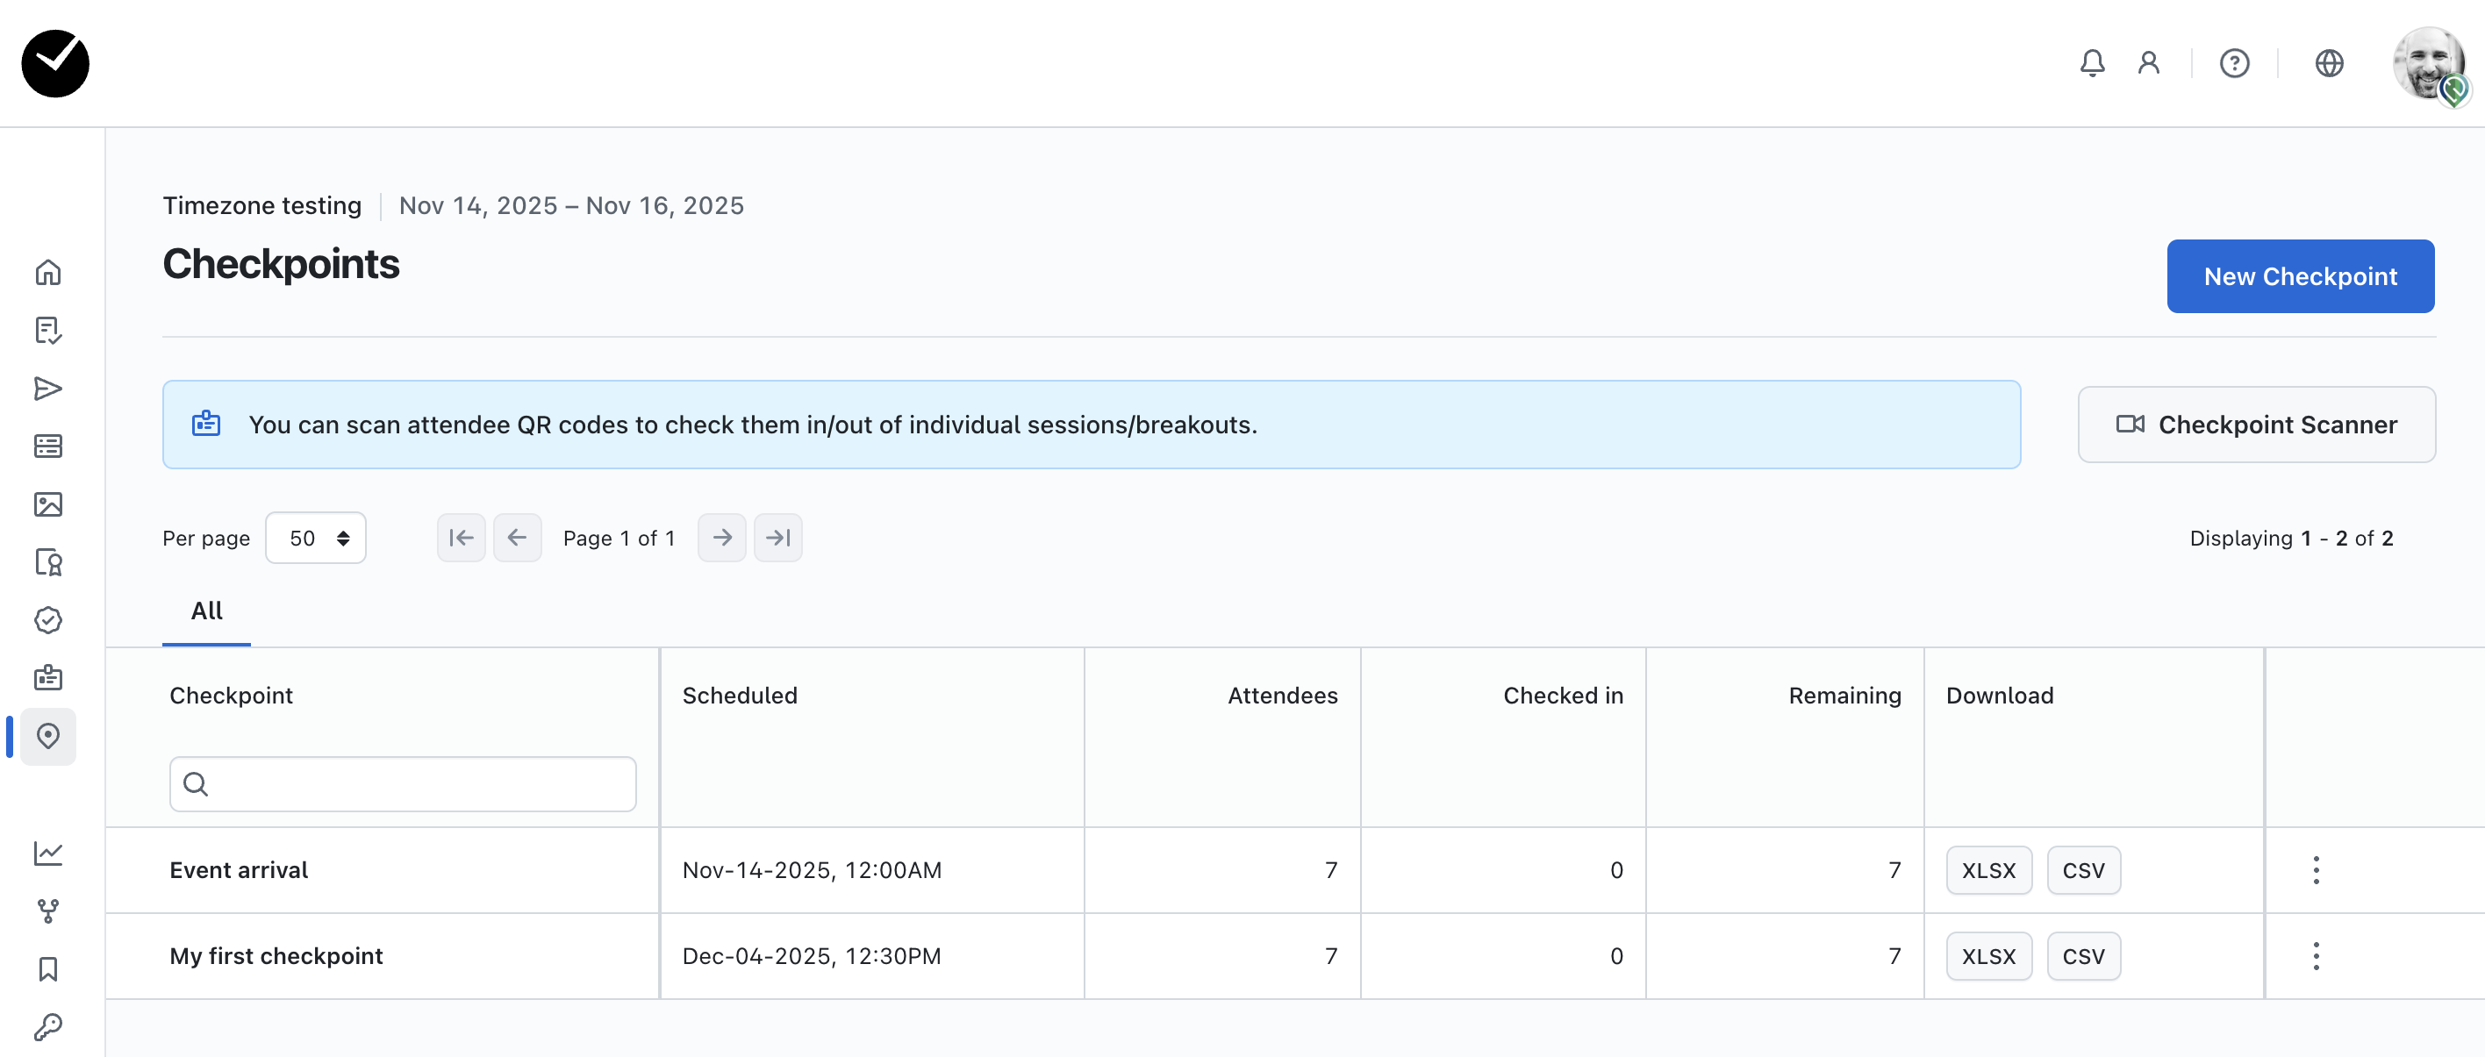2485x1057 pixels.
Task: Open the badge icon in sidebar
Action: (x=48, y=678)
